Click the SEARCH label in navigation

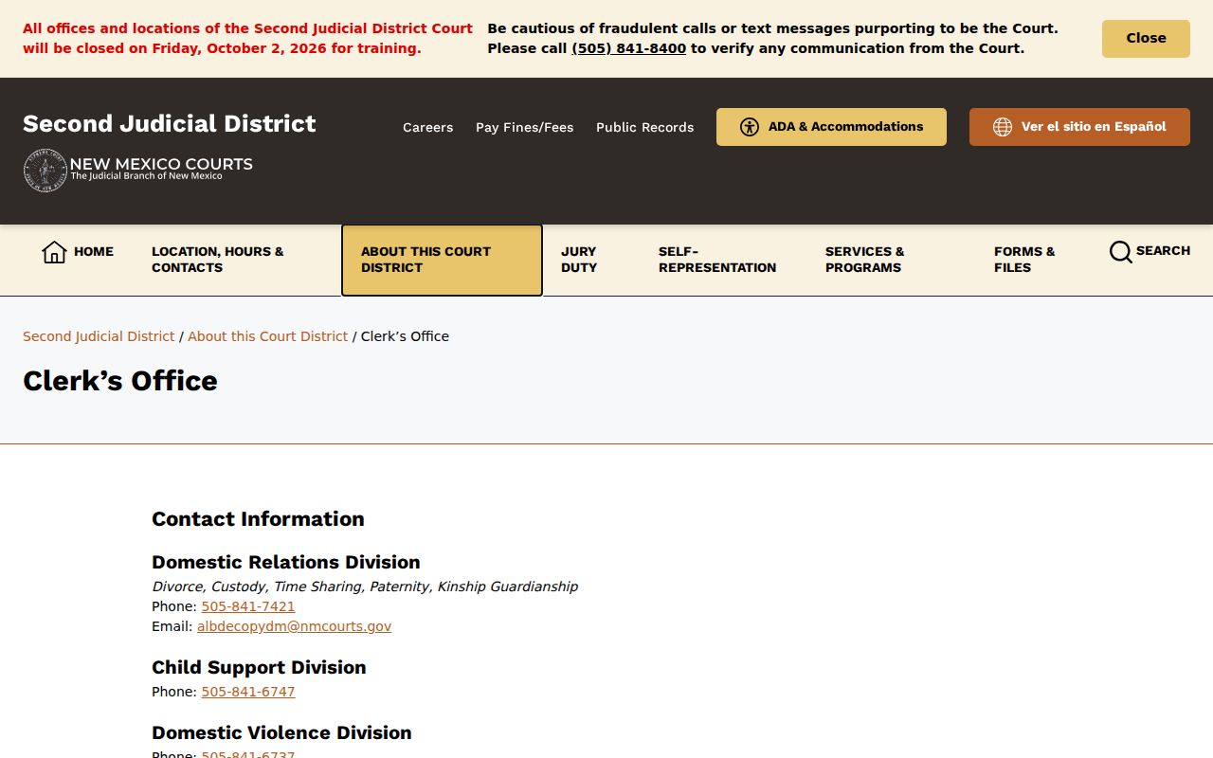pyautogui.click(x=1163, y=251)
